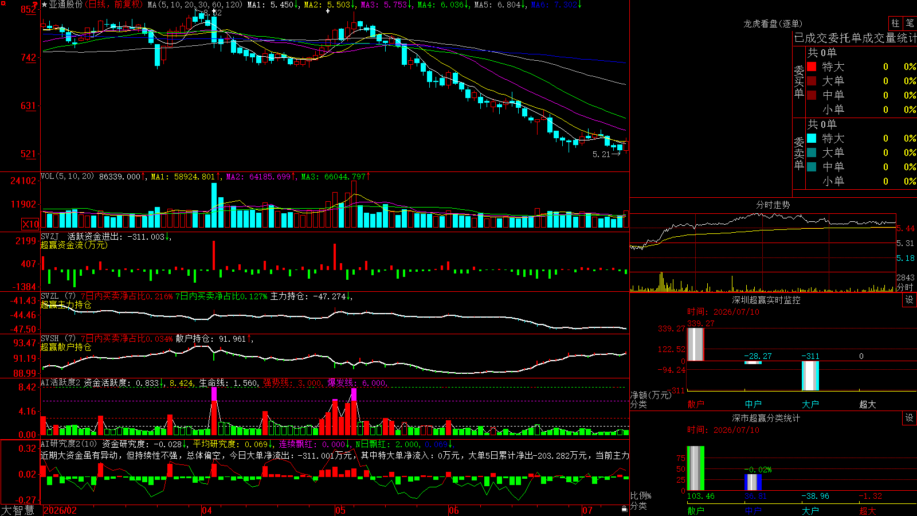917x516 pixels.
Task: Click 散户 axis label in 深市超赢分类统计
Action: [x=696, y=511]
